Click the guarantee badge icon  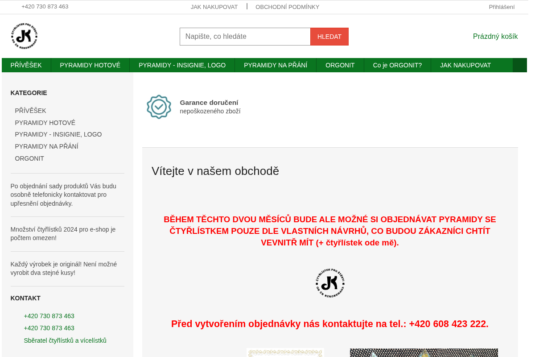(x=159, y=107)
